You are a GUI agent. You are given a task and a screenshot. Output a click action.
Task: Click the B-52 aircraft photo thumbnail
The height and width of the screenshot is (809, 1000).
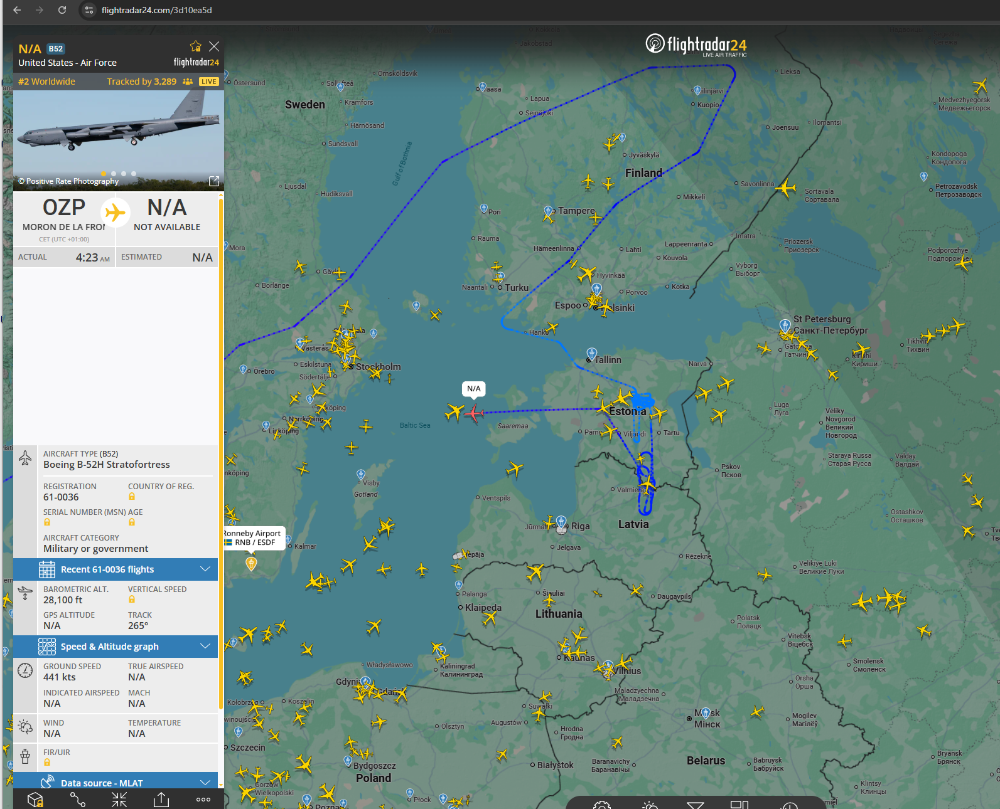tap(119, 140)
